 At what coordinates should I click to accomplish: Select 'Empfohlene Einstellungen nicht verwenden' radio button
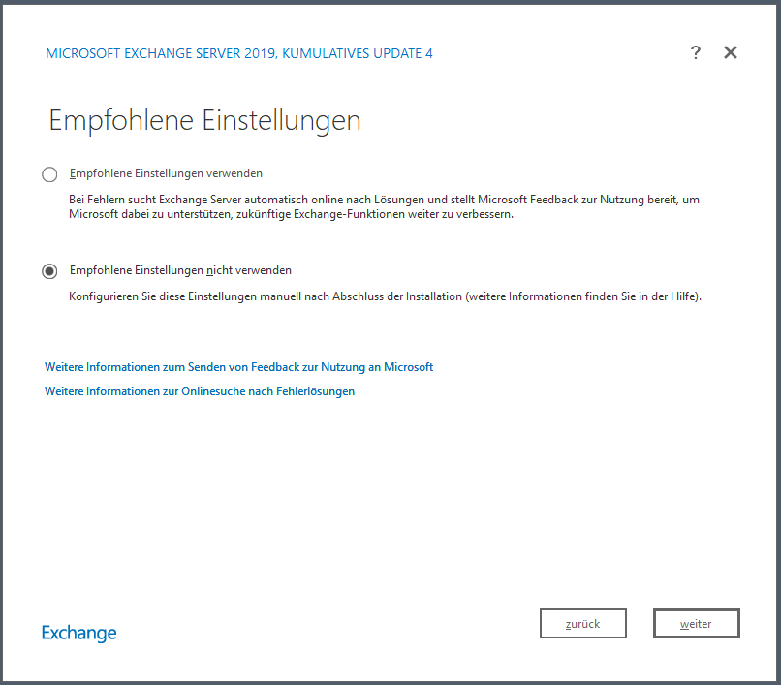coord(49,271)
